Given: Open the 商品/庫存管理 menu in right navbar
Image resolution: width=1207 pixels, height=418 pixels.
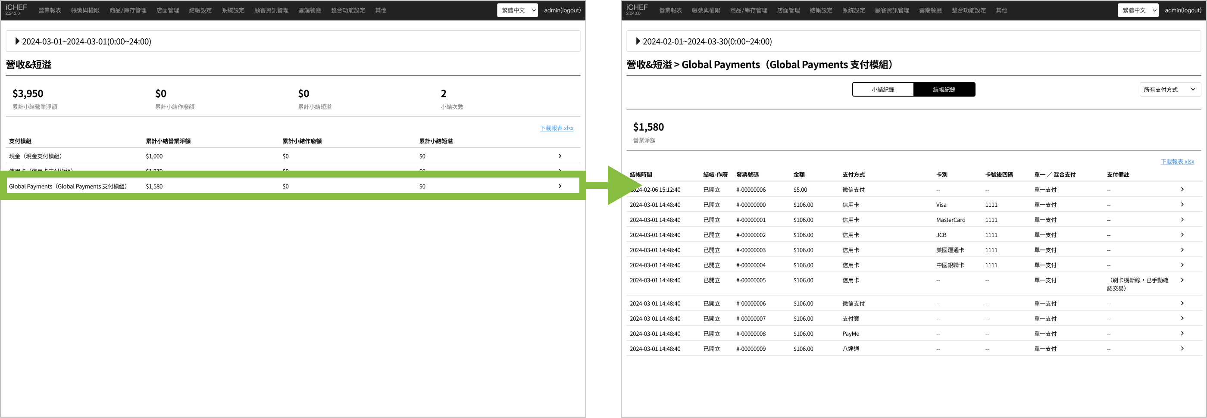Looking at the screenshot, I should (x=748, y=10).
